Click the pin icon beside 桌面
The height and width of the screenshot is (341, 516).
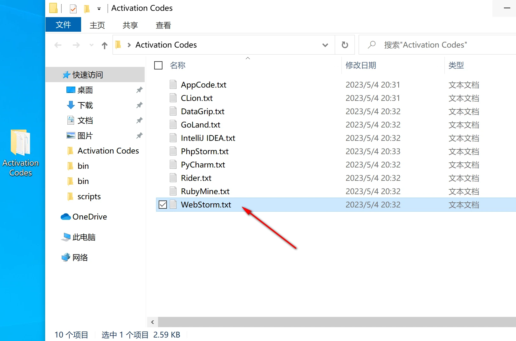click(139, 90)
